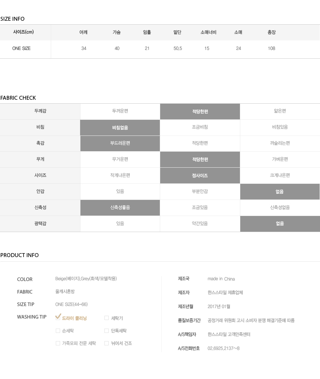
Task: Click the fabric value 울캐시혼방
Action: (65, 291)
